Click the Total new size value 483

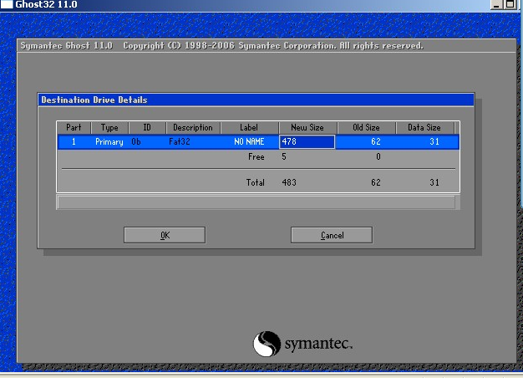click(289, 182)
